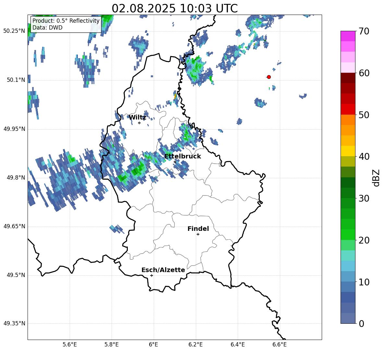Click the 02.08.2025 10:03 UTC title
384x351 pixels.
click(174, 8)
